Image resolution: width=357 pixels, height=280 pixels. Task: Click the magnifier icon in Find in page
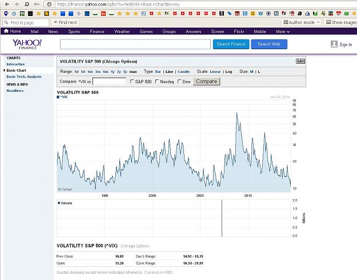[6, 22]
